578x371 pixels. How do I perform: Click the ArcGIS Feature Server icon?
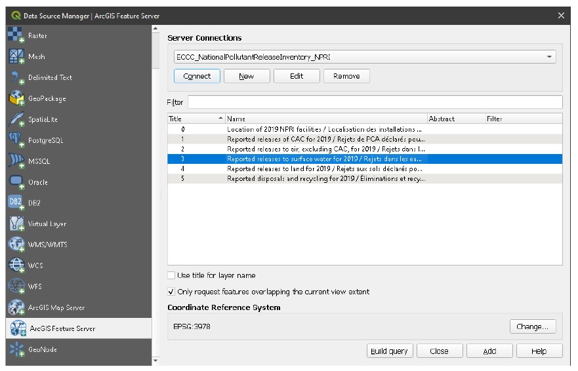pyautogui.click(x=18, y=328)
